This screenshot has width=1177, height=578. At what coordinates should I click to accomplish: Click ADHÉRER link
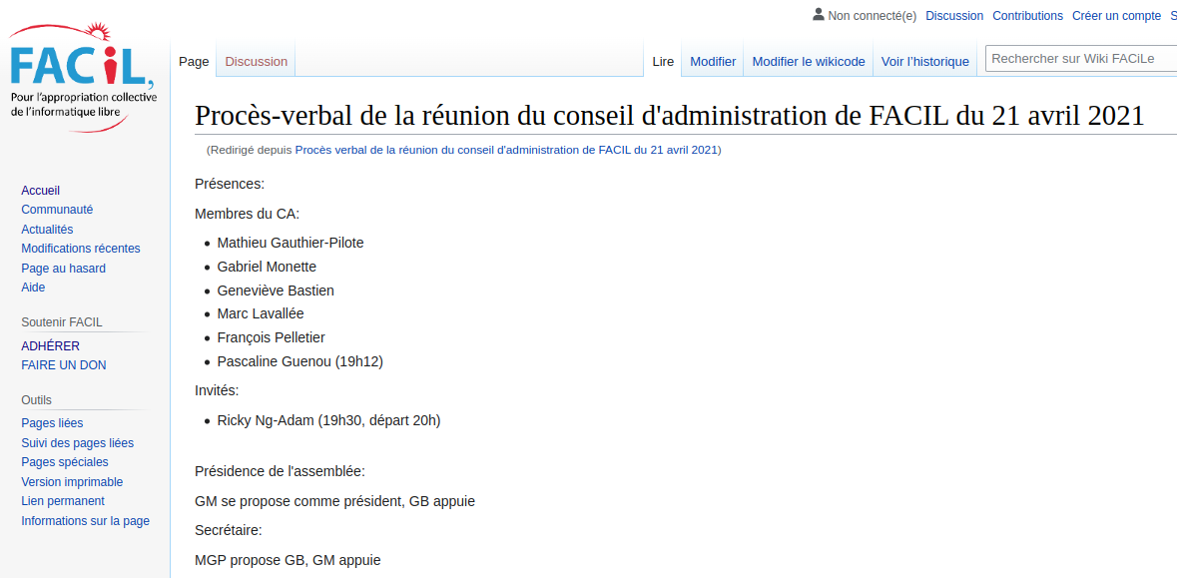point(50,346)
